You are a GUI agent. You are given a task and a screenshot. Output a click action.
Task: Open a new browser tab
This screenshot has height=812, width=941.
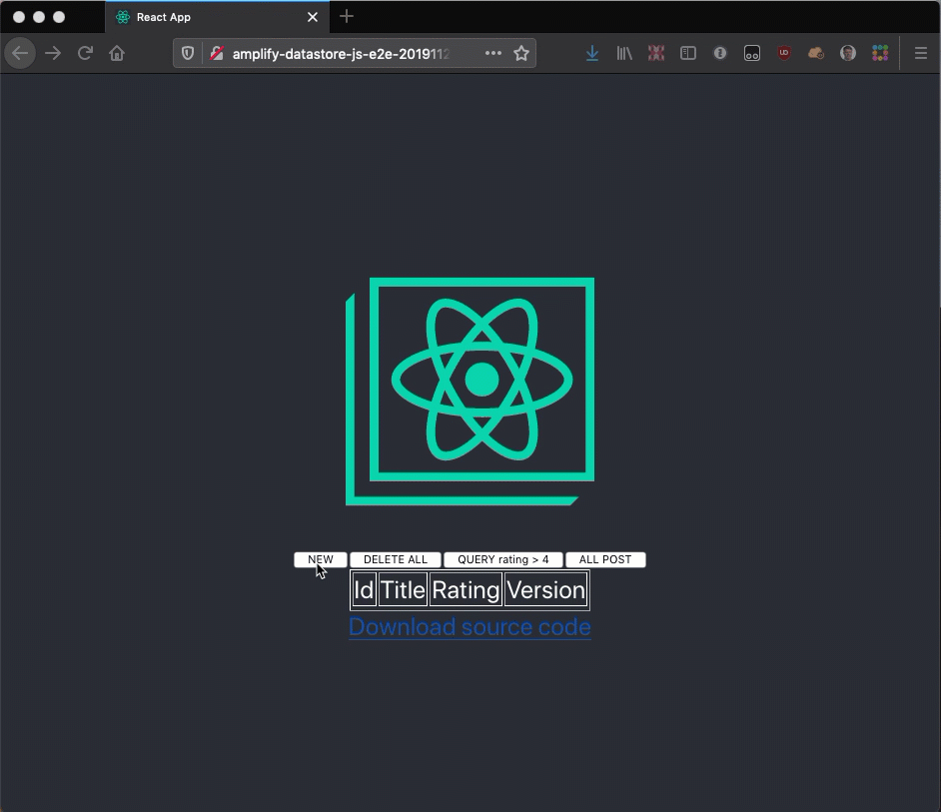tap(347, 17)
